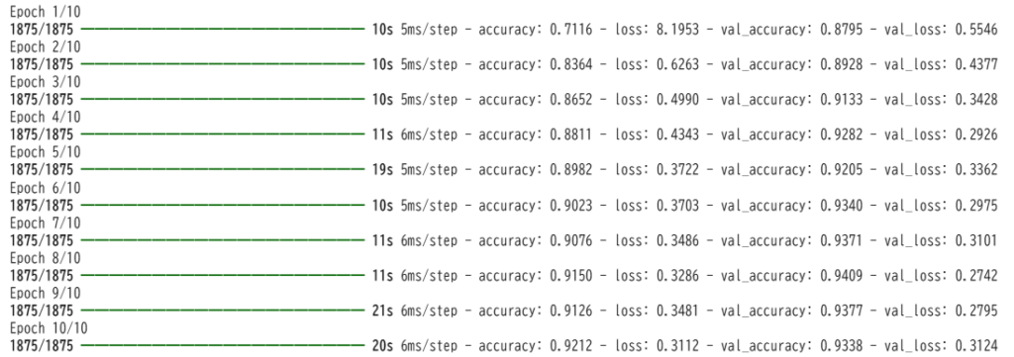Click the 19s time on Epoch 5
Image resolution: width=1014 pixels, height=357 pixels.
coord(383,170)
